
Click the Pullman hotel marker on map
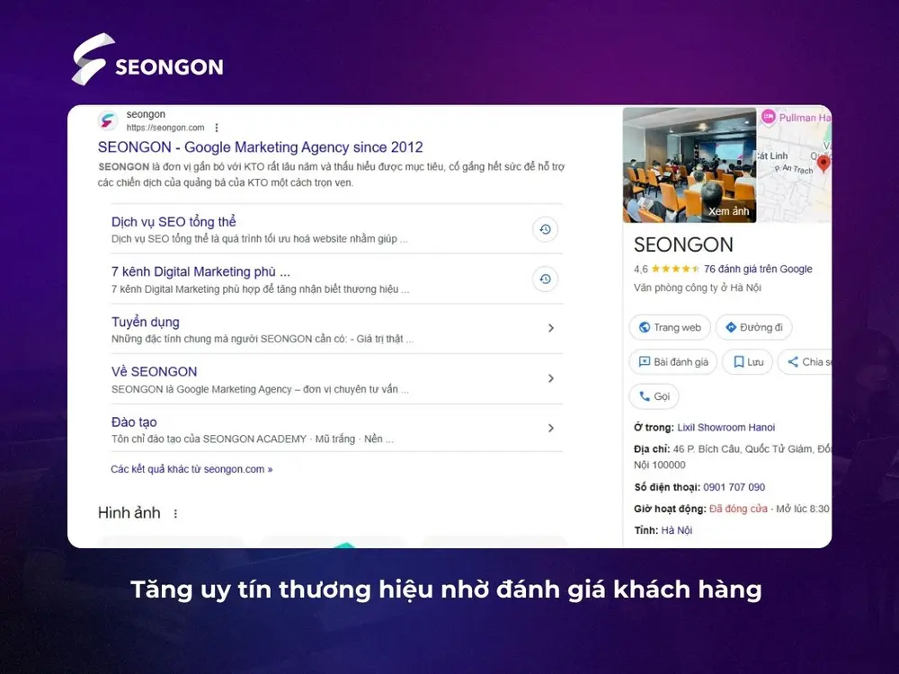click(x=769, y=117)
